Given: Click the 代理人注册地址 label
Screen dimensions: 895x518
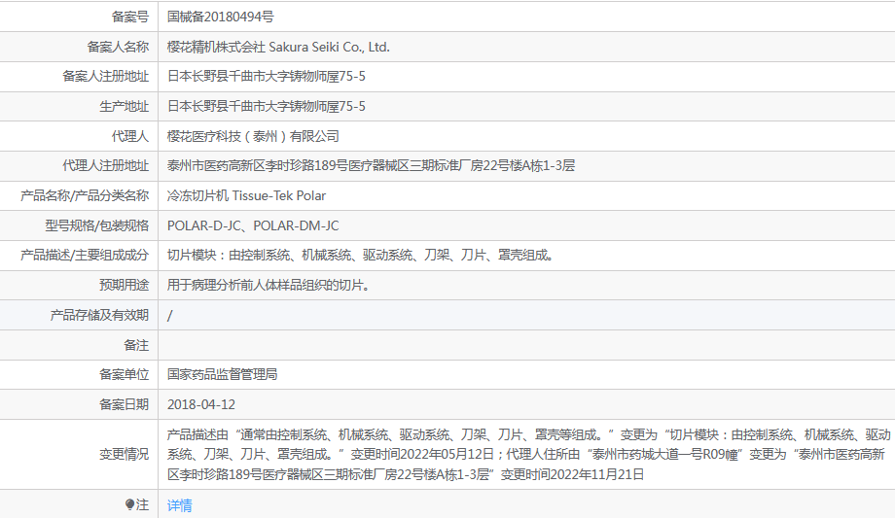Looking at the screenshot, I should tap(106, 166).
